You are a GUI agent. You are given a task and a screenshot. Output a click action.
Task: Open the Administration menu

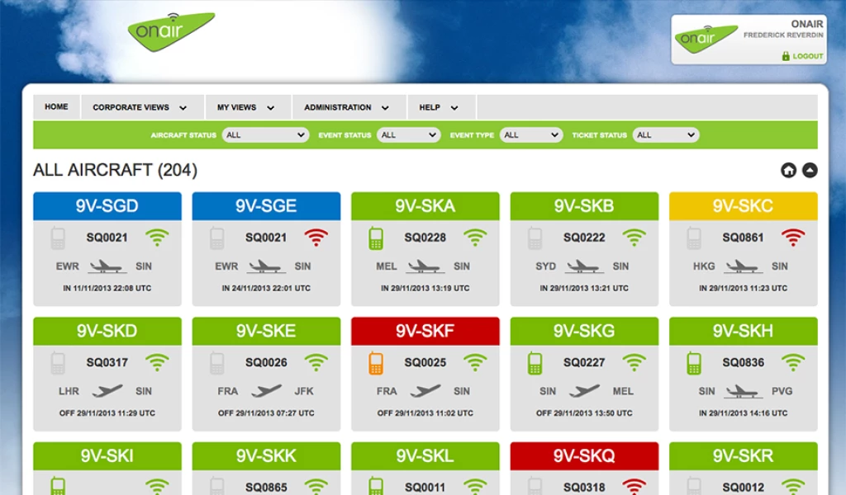(346, 107)
